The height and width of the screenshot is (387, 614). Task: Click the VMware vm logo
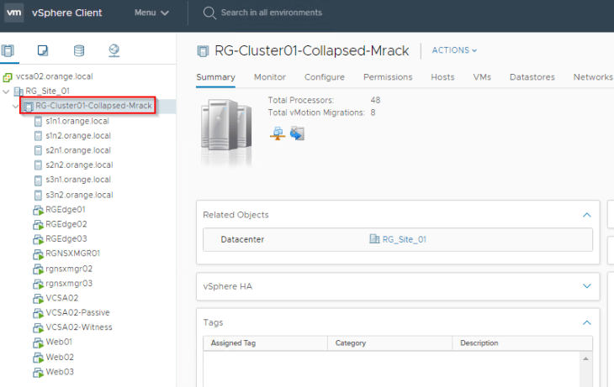click(x=13, y=13)
